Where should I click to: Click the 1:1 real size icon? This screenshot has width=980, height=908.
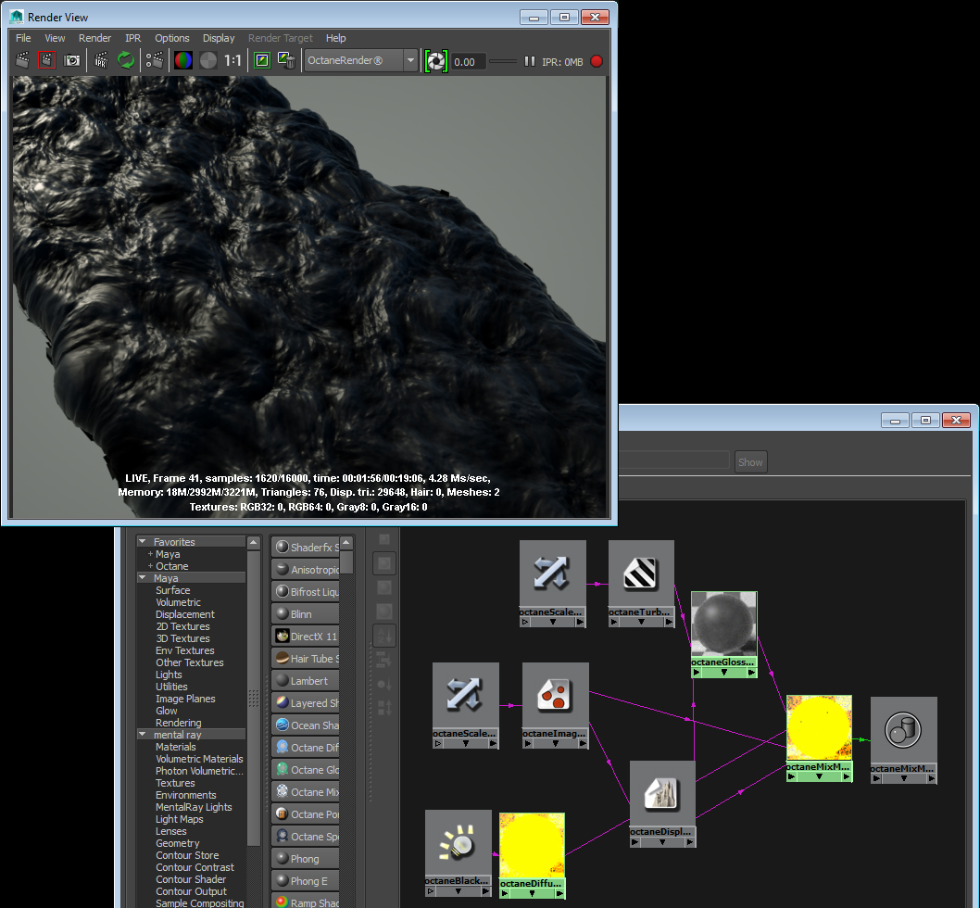click(x=232, y=61)
